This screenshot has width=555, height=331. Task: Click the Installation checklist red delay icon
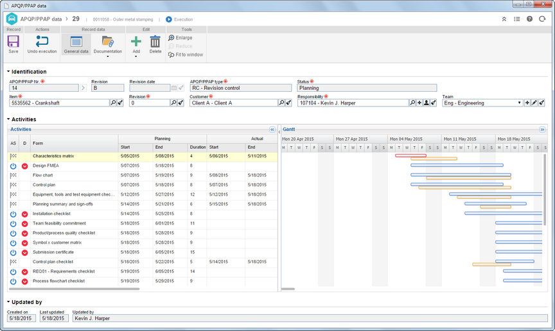click(25, 214)
